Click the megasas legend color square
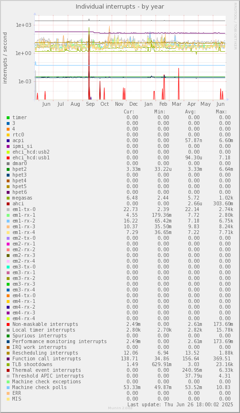This screenshot has height=413, width=240. 8,198
